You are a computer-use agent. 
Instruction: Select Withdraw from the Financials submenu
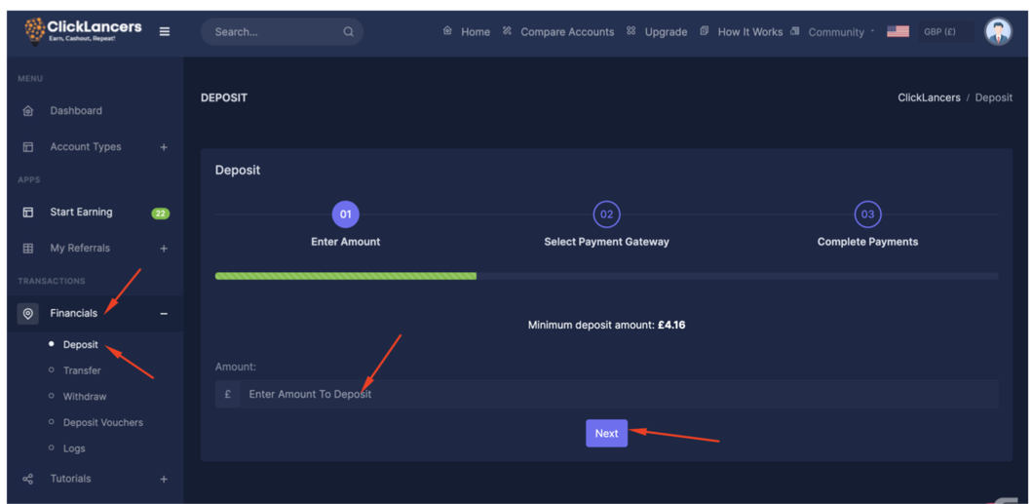[x=85, y=397]
